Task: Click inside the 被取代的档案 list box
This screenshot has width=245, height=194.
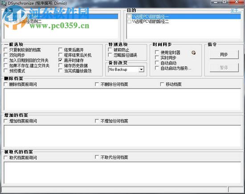Action: pos(122,173)
